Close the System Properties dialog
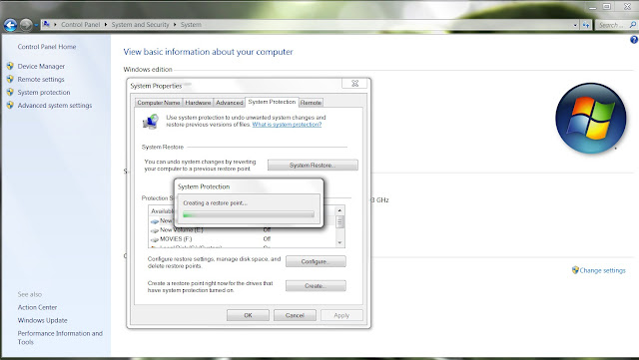This screenshot has height=360, width=639. 355,83
